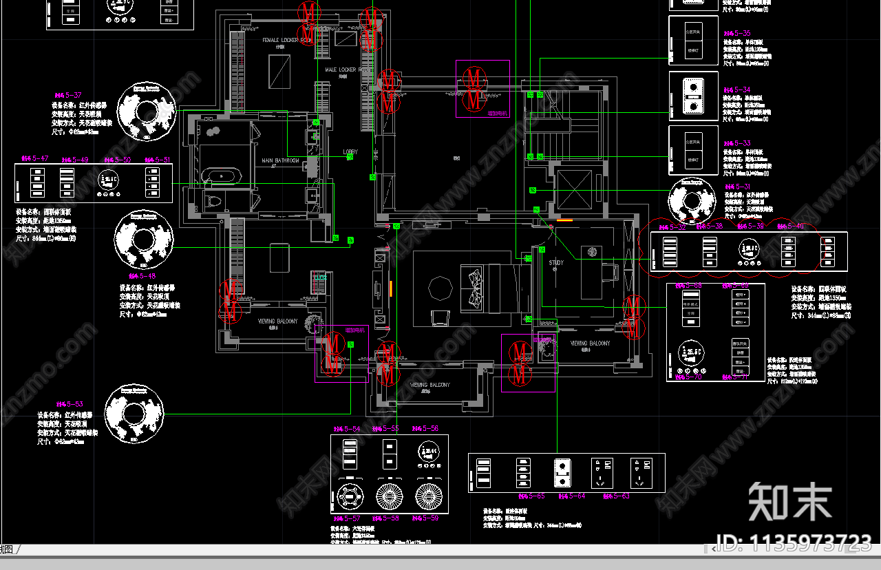This screenshot has width=881, height=570.
Task: Click the magenta tag 5-31
Action: [737, 187]
